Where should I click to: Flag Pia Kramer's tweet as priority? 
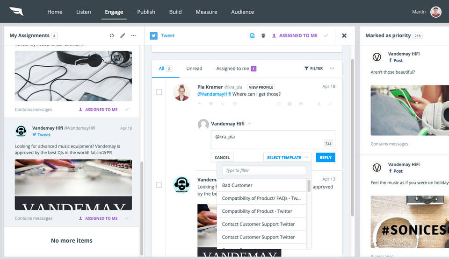(x=301, y=104)
